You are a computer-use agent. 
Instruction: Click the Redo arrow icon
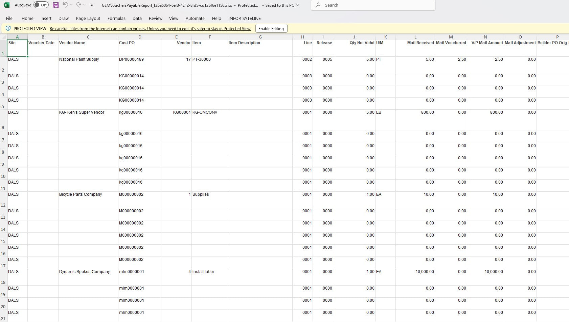point(79,5)
